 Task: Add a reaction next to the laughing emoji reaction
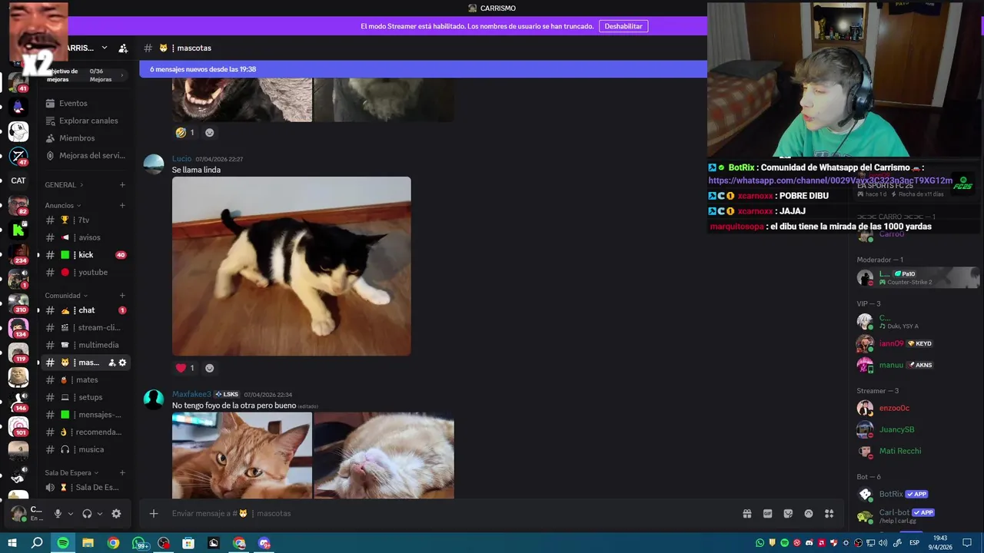tap(209, 132)
